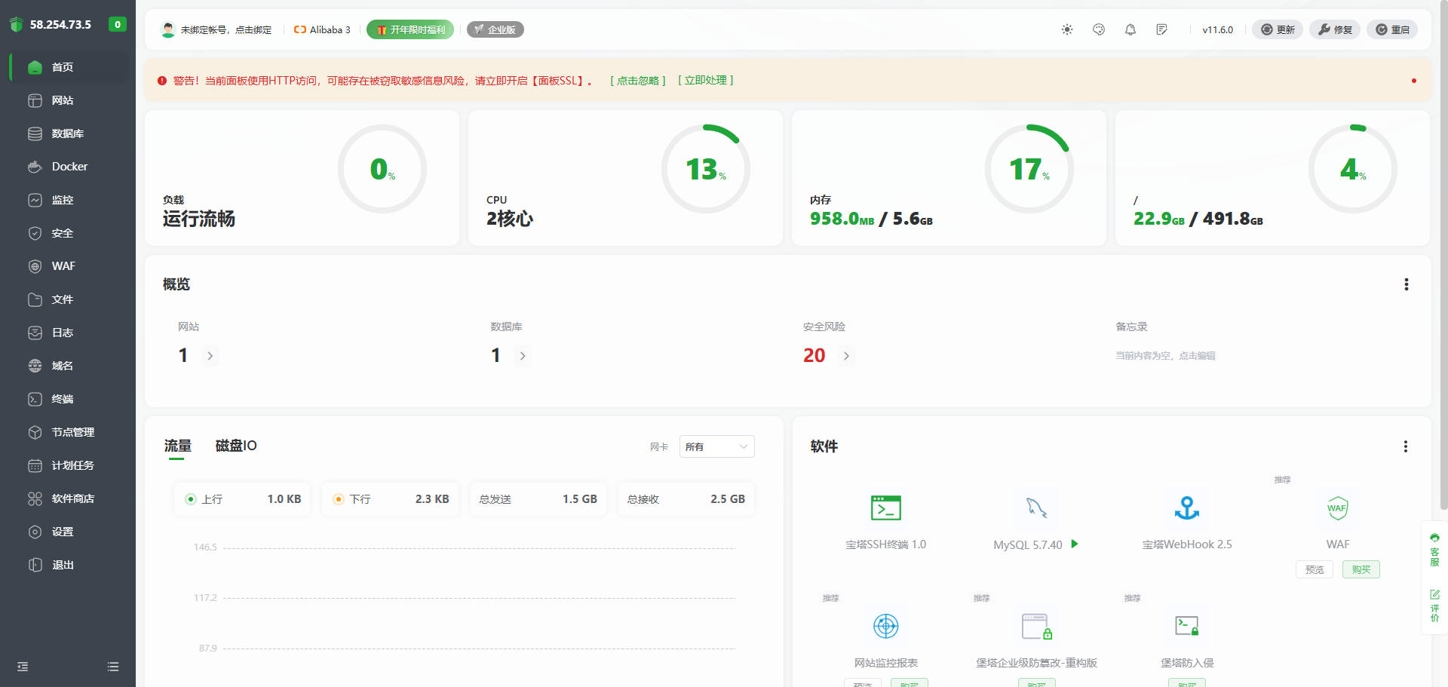Switch to the 磁盘IO tab
1448x687 pixels.
tap(236, 446)
